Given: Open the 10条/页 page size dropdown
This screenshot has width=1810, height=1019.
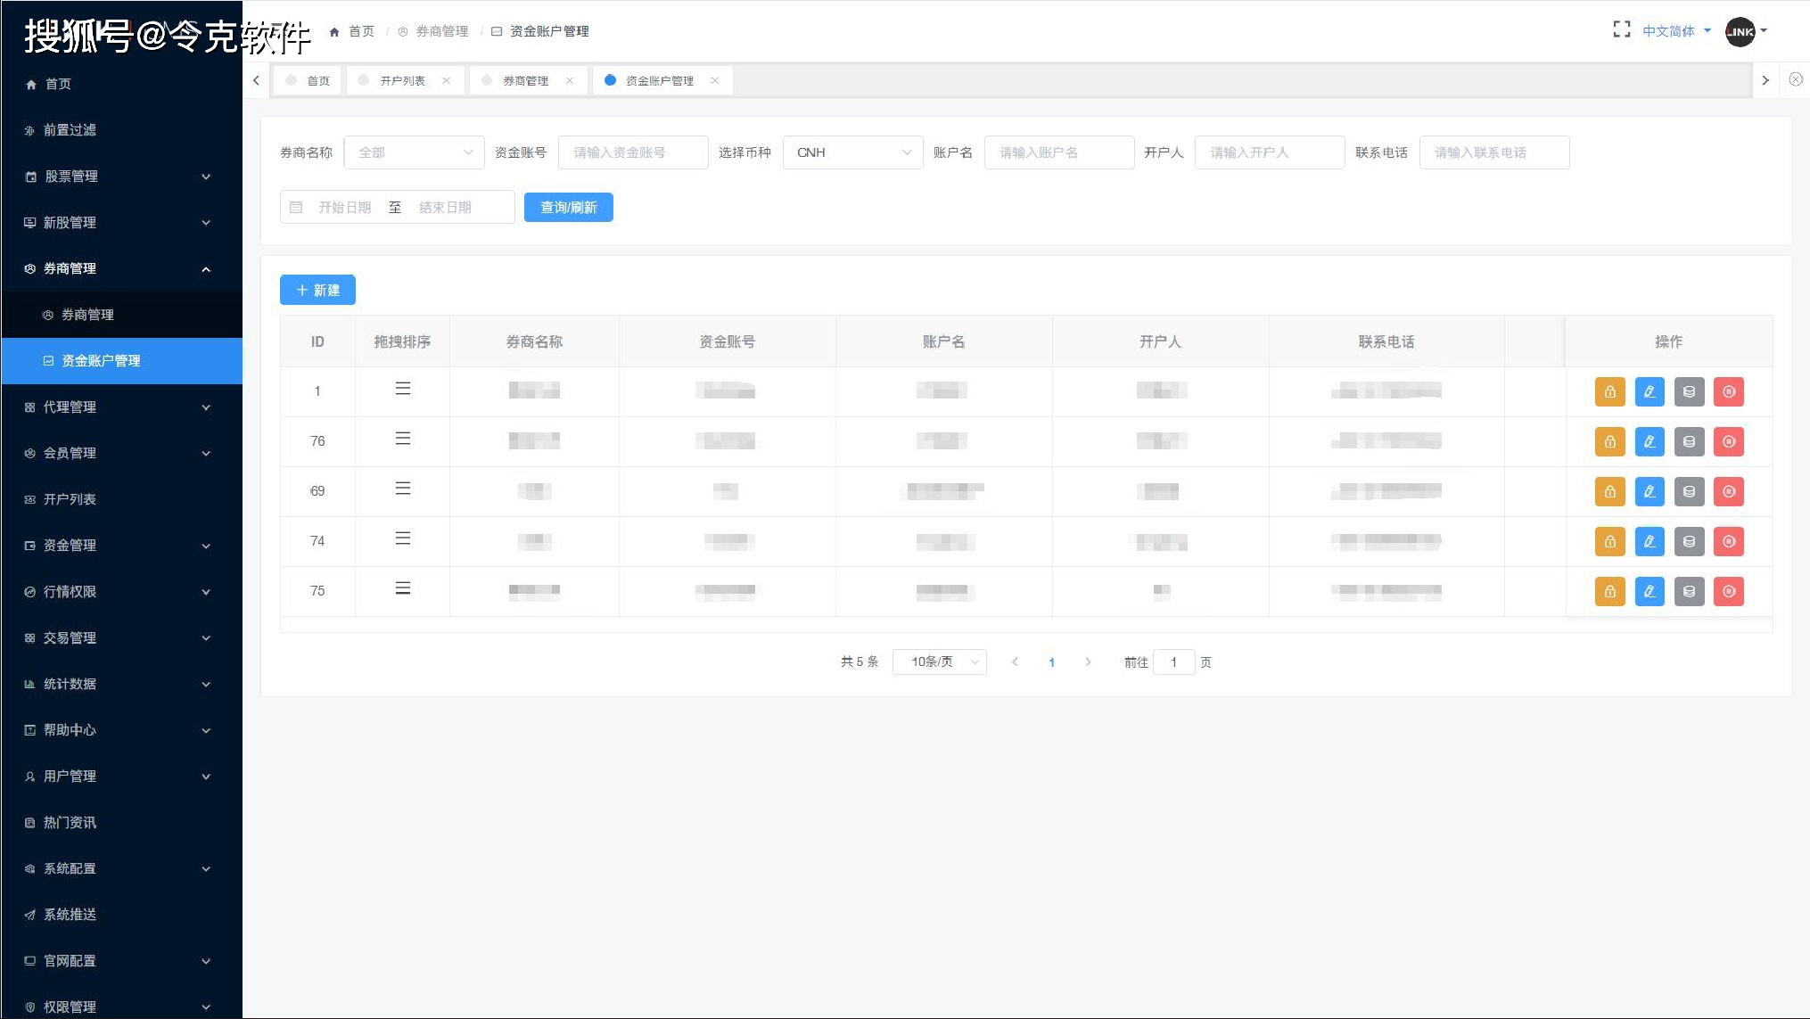Looking at the screenshot, I should [x=939, y=662].
